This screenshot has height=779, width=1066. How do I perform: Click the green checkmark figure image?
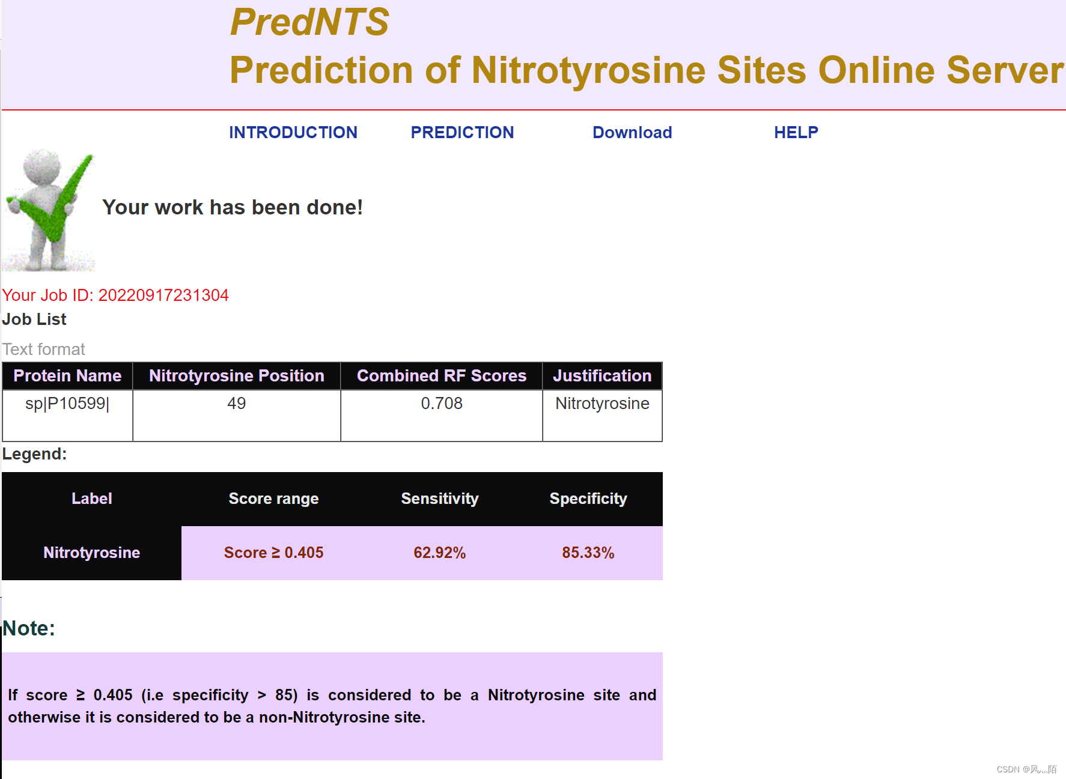tap(49, 210)
